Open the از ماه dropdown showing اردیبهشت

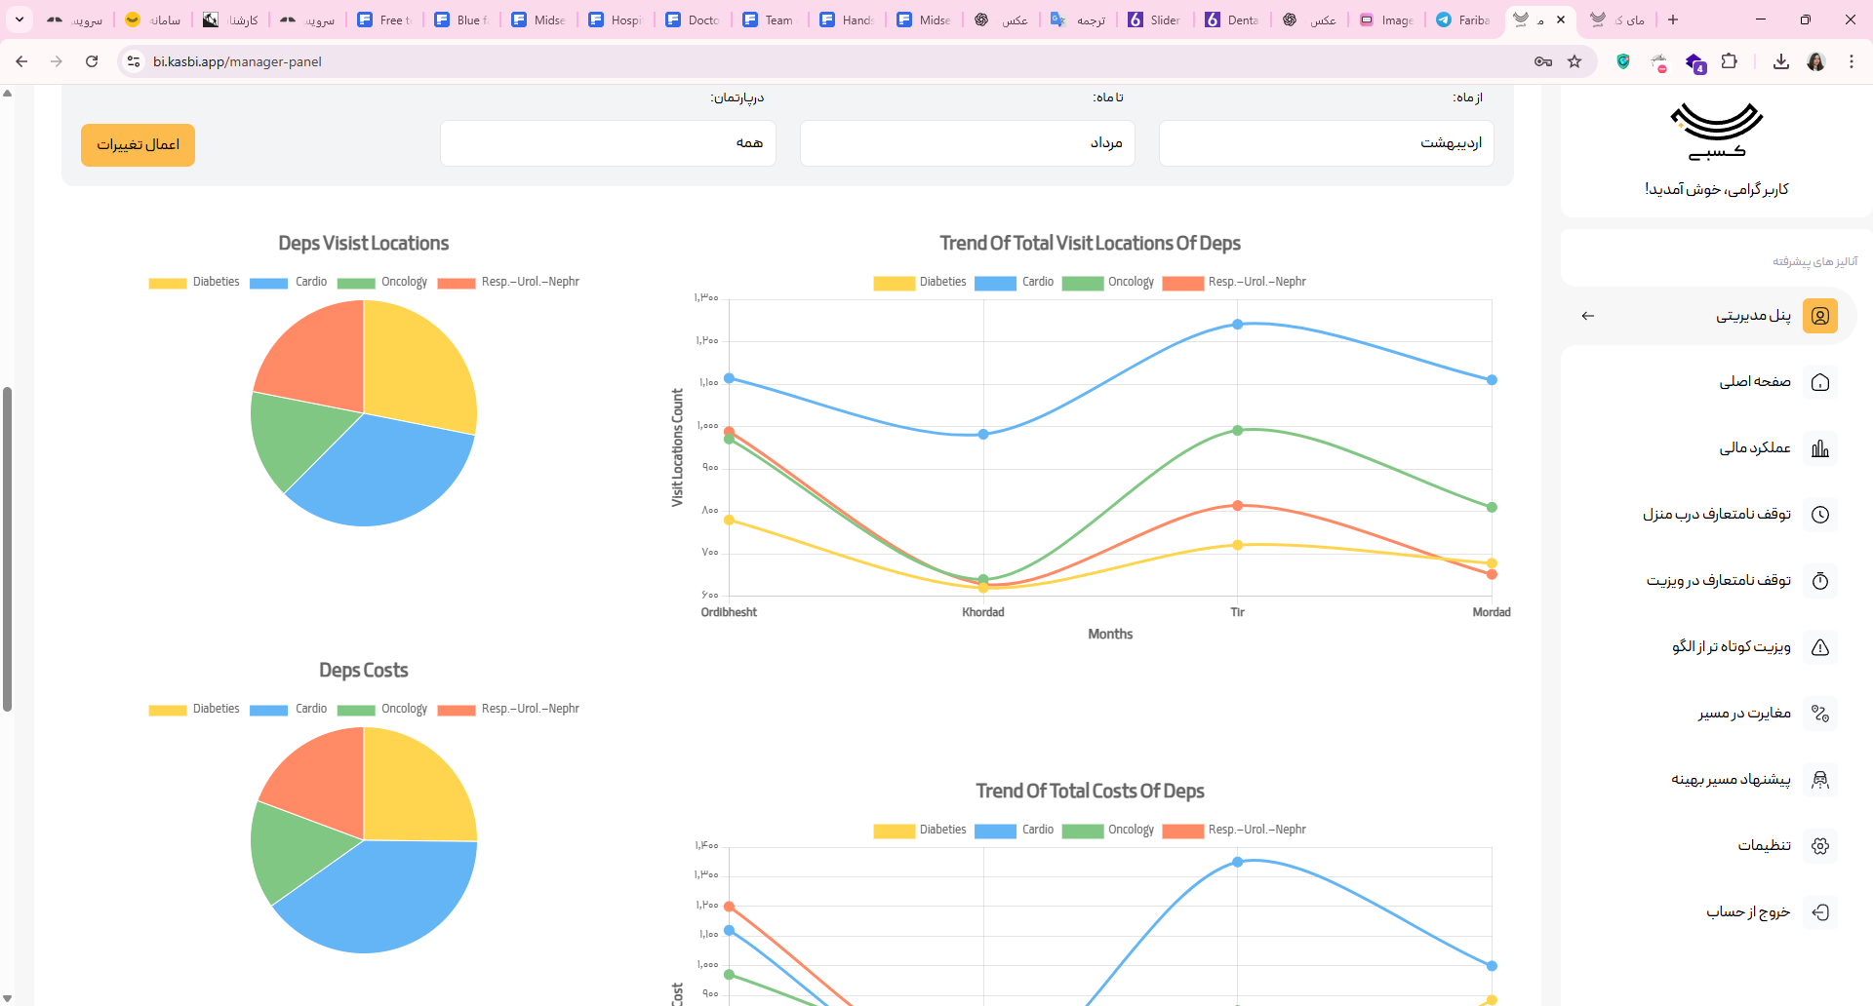[1326, 143]
